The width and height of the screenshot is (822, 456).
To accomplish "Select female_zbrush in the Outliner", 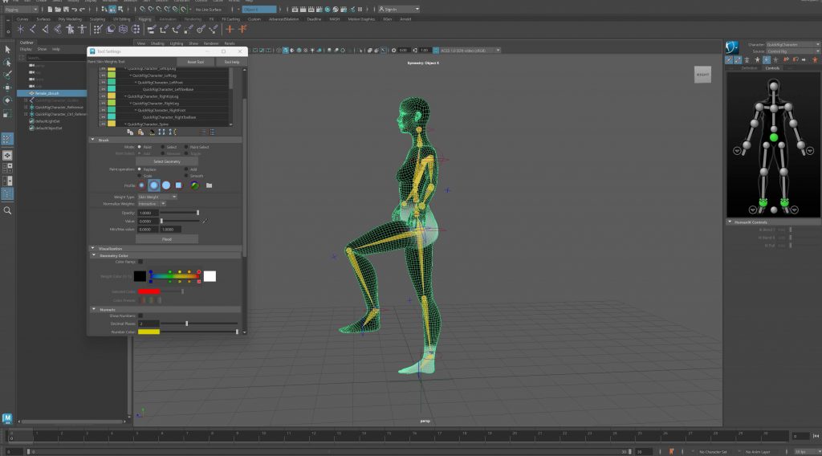I will point(47,93).
